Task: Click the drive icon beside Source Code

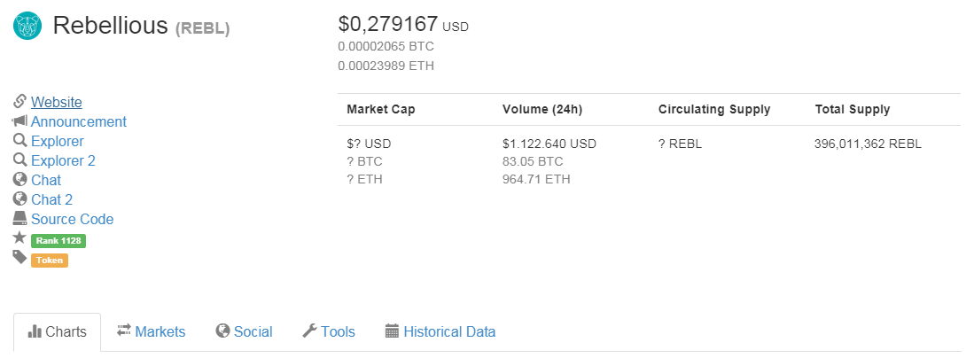Action: [19, 219]
